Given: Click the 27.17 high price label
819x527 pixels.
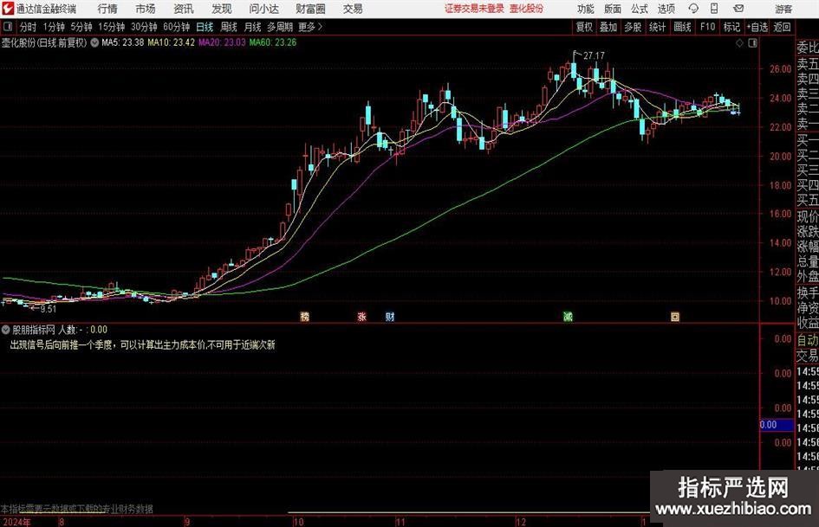Looking at the screenshot, I should (x=594, y=56).
